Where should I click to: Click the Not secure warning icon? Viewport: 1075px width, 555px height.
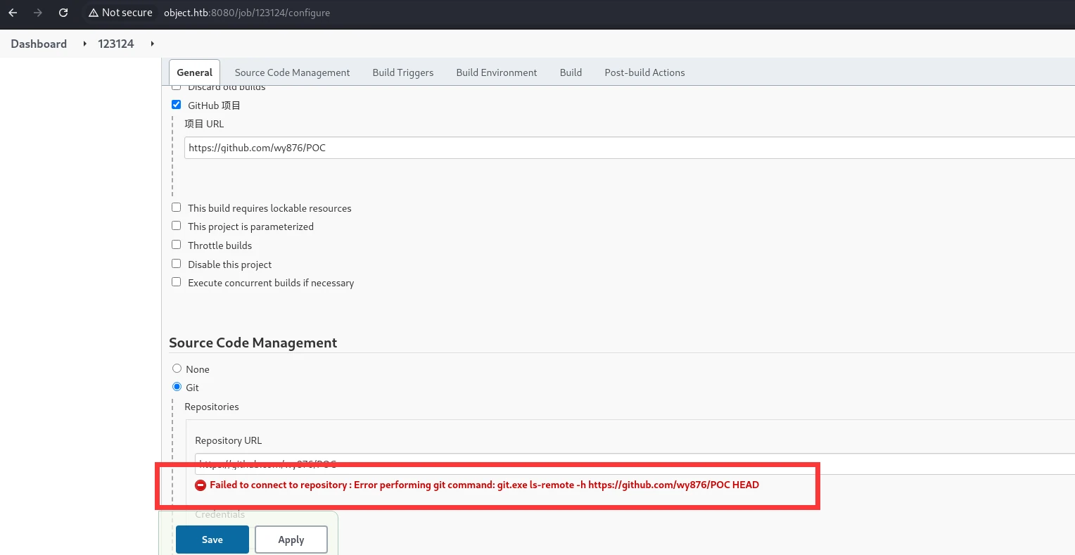(x=93, y=13)
